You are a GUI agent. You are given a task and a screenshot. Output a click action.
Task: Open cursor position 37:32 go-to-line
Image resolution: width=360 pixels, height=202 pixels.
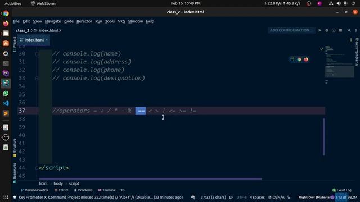point(213,197)
